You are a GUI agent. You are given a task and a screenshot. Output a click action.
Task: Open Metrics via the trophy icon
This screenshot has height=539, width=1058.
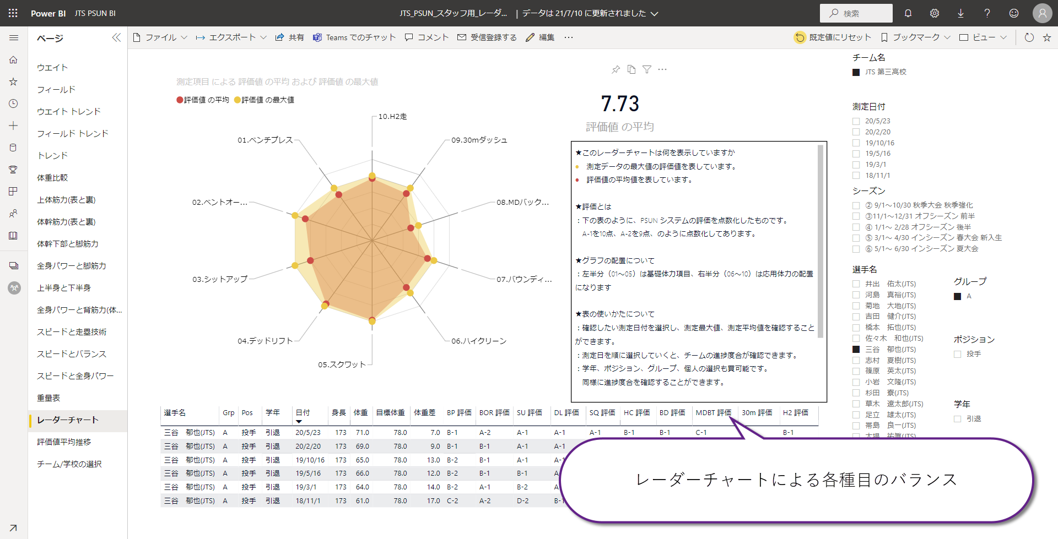coord(13,170)
